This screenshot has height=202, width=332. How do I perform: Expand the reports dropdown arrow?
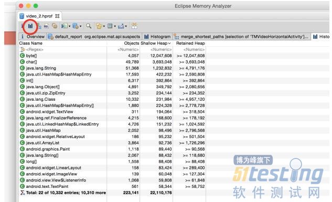pyautogui.click(x=69, y=26)
